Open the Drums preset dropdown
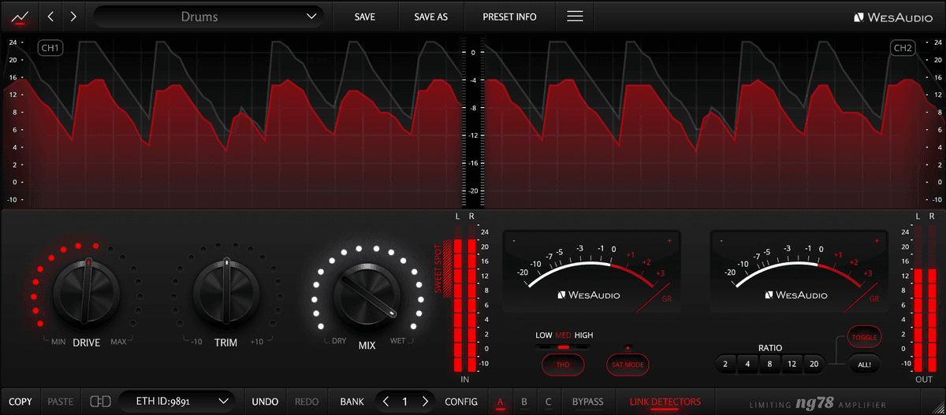This screenshot has width=946, height=415. click(x=209, y=16)
